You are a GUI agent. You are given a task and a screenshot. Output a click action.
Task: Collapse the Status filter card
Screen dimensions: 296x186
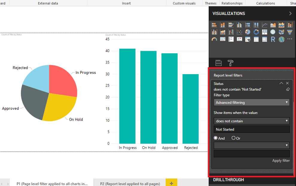[x=281, y=83]
